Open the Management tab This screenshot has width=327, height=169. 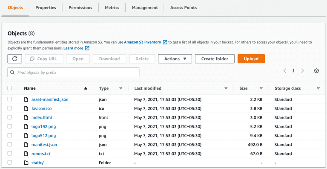(145, 8)
